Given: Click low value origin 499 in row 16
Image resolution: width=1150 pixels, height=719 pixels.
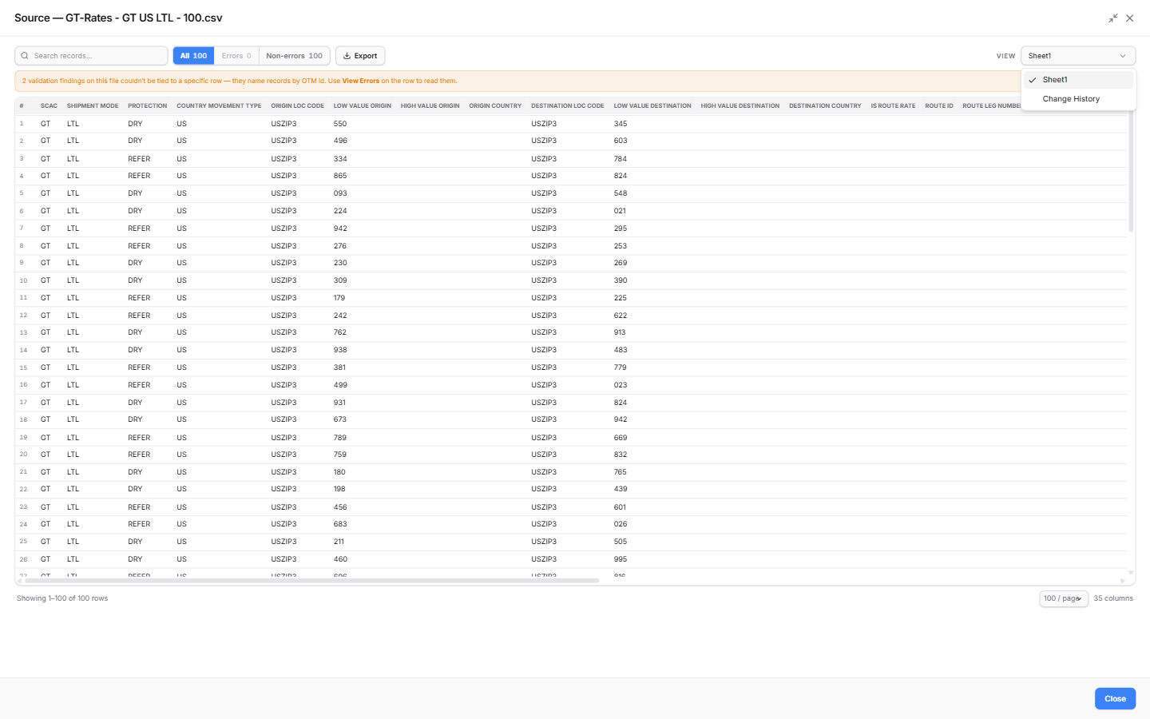Looking at the screenshot, I should point(340,385).
